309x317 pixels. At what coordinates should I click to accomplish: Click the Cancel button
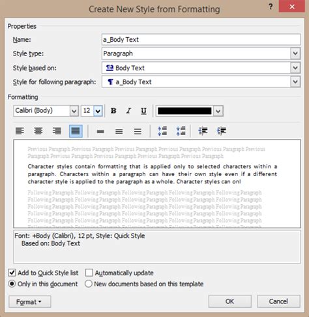pyautogui.click(x=278, y=301)
